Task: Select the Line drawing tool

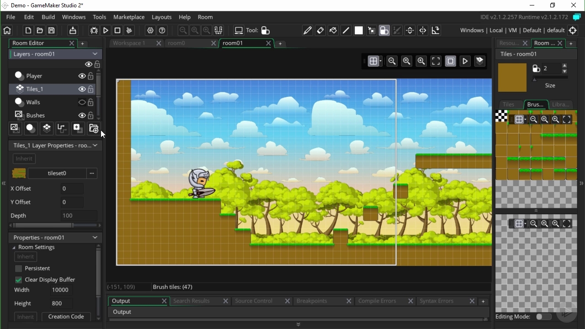Action: point(346,30)
